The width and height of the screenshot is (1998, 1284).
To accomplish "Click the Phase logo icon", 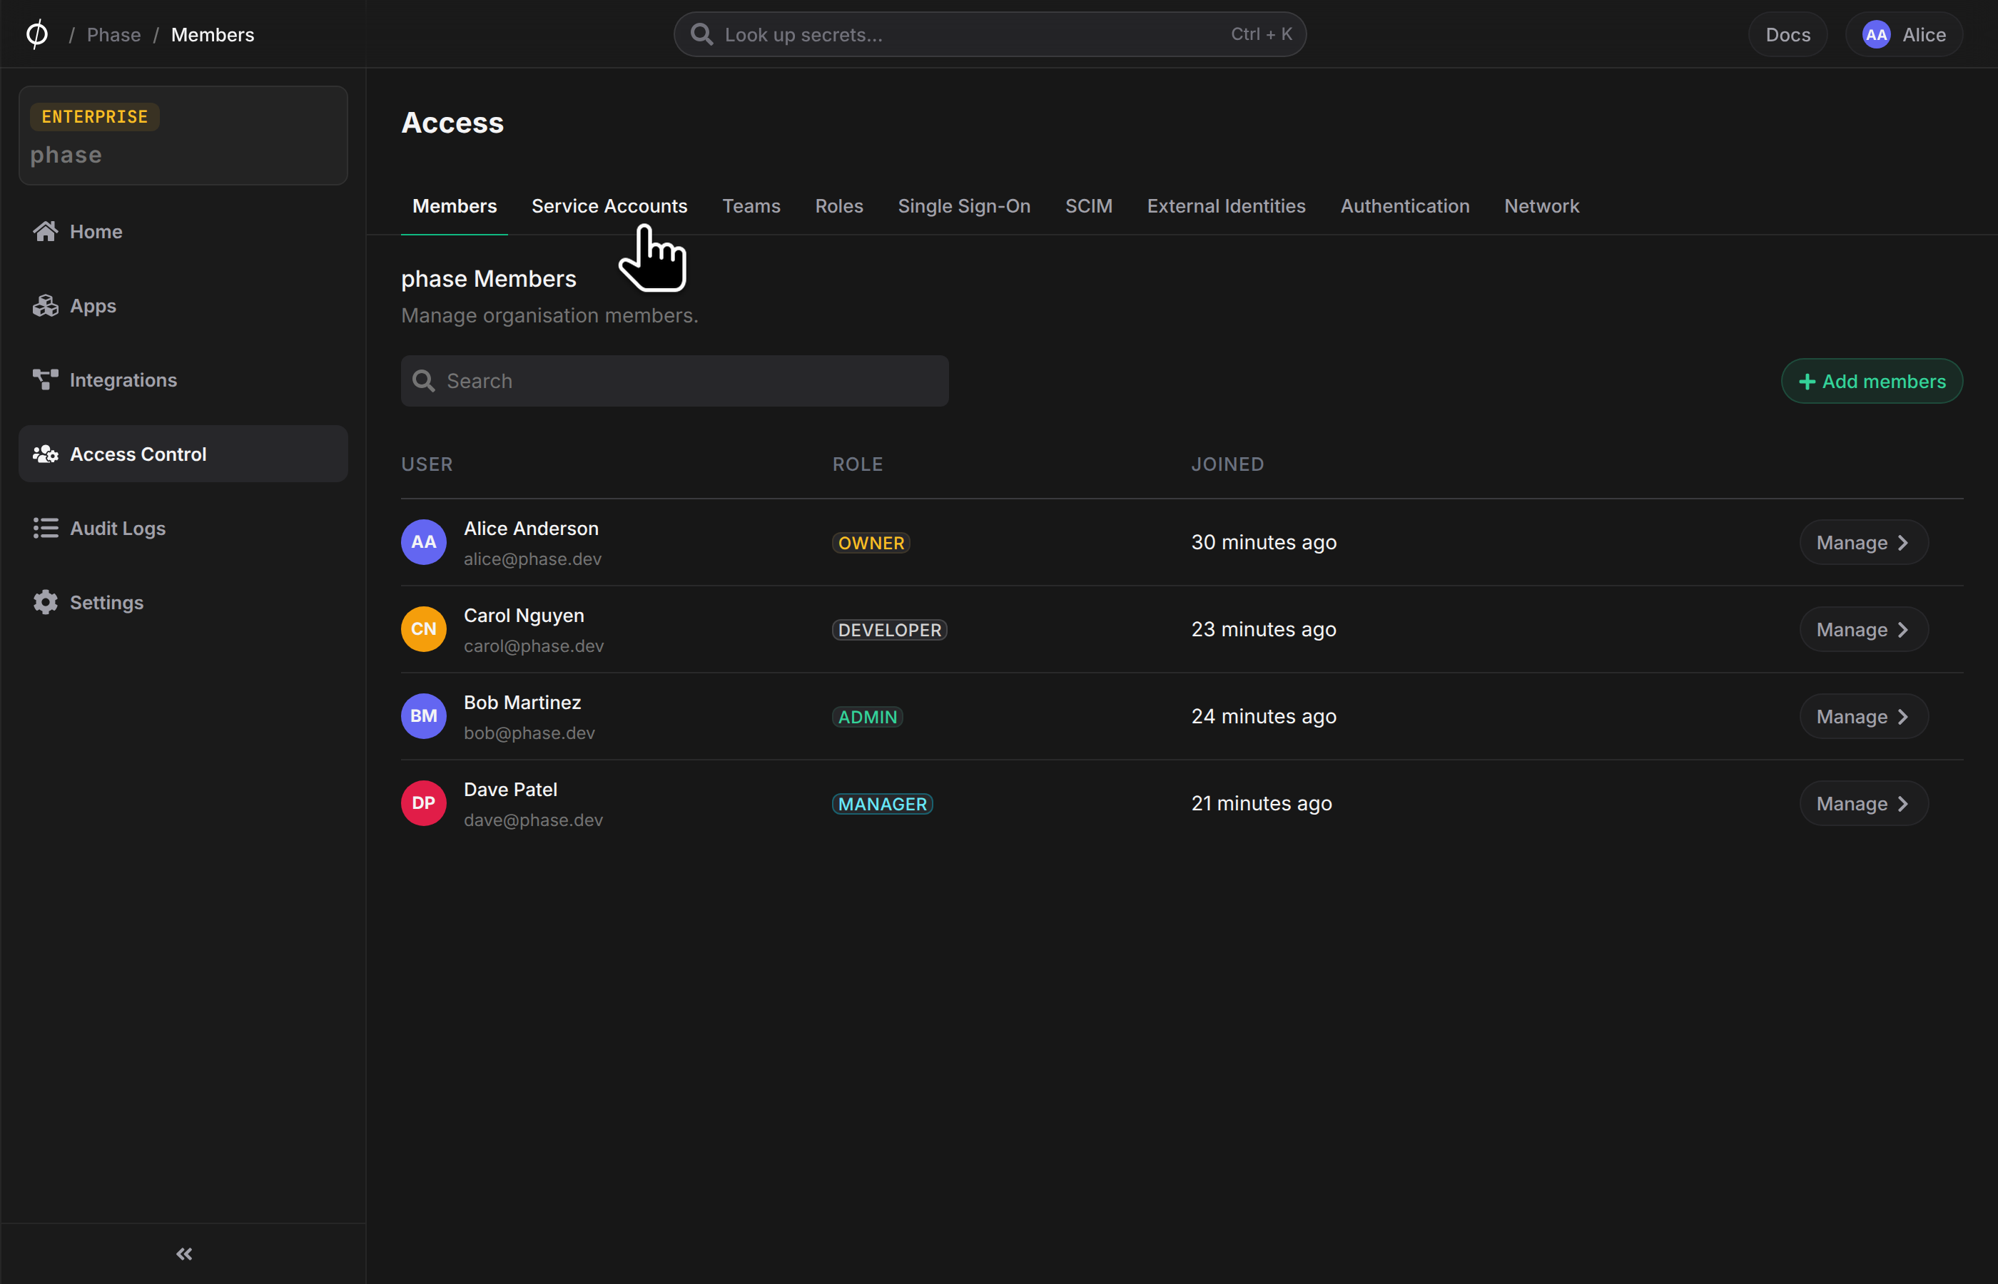I will click(x=36, y=34).
